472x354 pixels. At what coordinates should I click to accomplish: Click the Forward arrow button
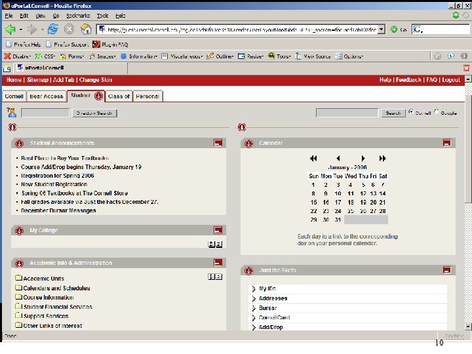[31, 29]
